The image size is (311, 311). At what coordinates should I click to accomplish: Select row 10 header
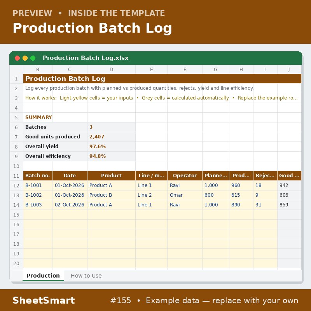coord(16,166)
